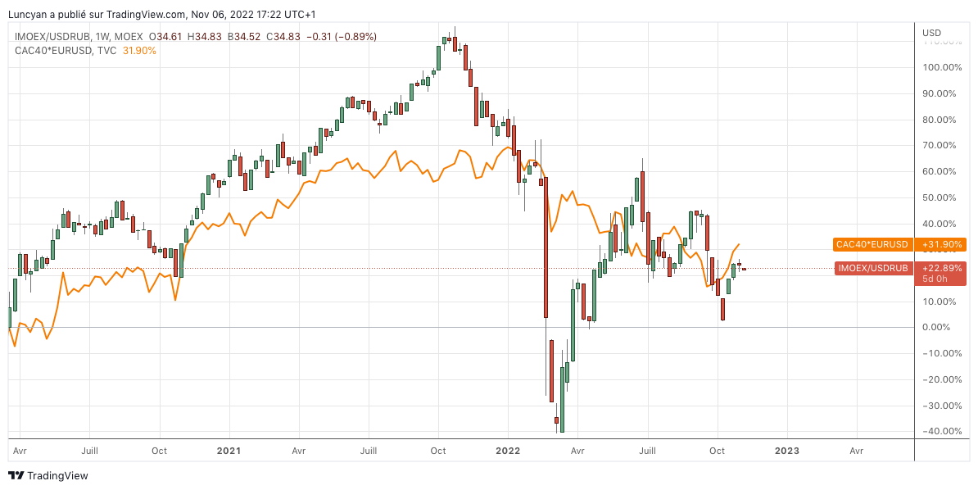978x490 pixels.
Task: Click the -40.00% level on price axis
Action: tap(940, 432)
